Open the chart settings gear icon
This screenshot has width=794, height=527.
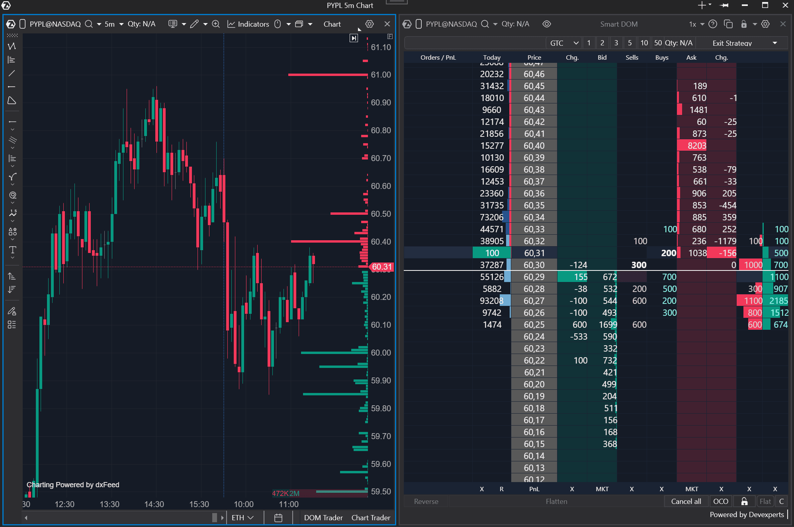[370, 24]
